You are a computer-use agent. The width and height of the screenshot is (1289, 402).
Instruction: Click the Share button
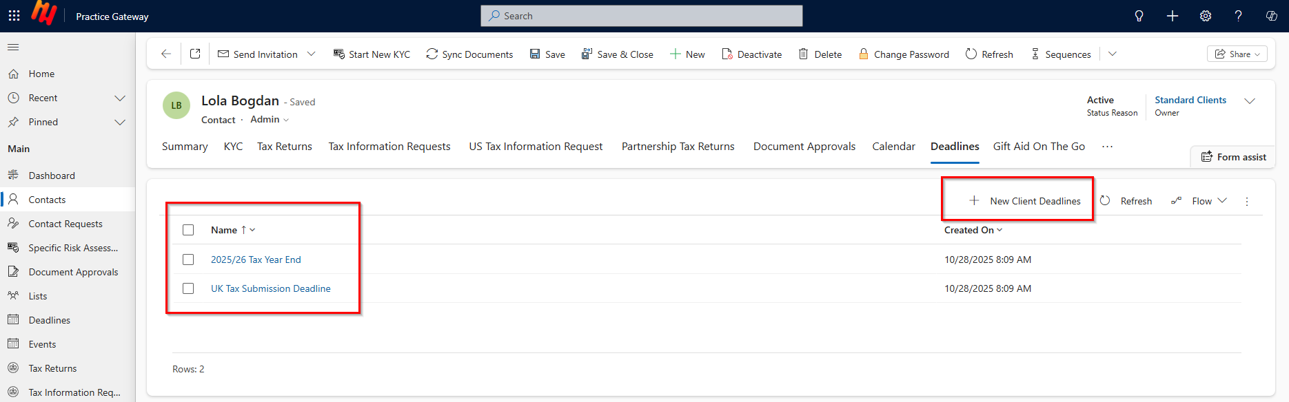point(1237,54)
